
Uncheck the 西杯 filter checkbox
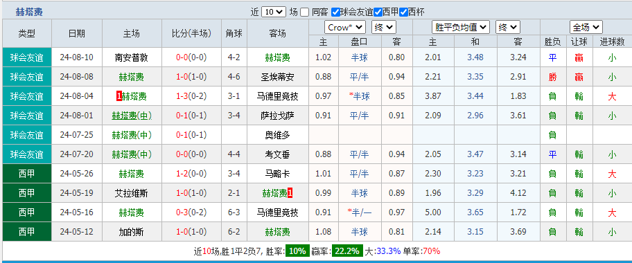(403, 12)
